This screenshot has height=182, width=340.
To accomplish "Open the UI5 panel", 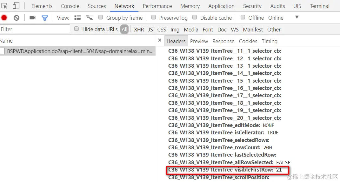I will (297, 6).
